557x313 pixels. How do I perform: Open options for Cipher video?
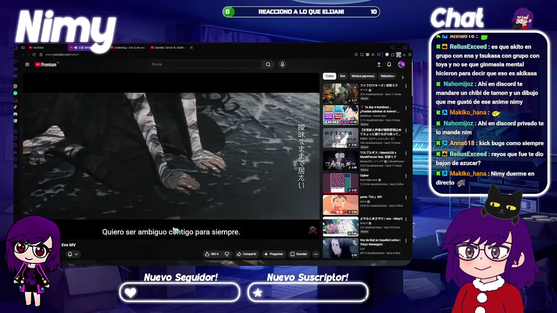coord(406,176)
